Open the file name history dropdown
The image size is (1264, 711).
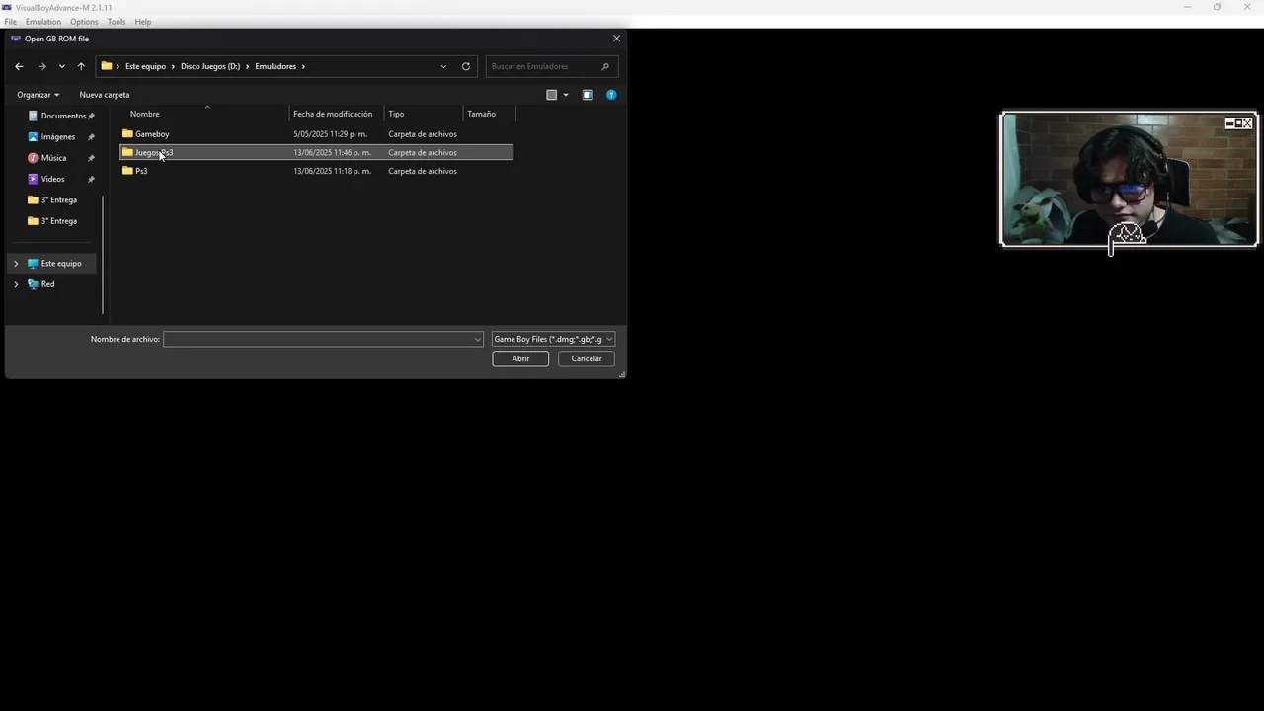click(x=478, y=339)
